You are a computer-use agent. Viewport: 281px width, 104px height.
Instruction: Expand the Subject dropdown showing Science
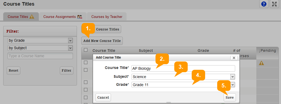click(183, 77)
